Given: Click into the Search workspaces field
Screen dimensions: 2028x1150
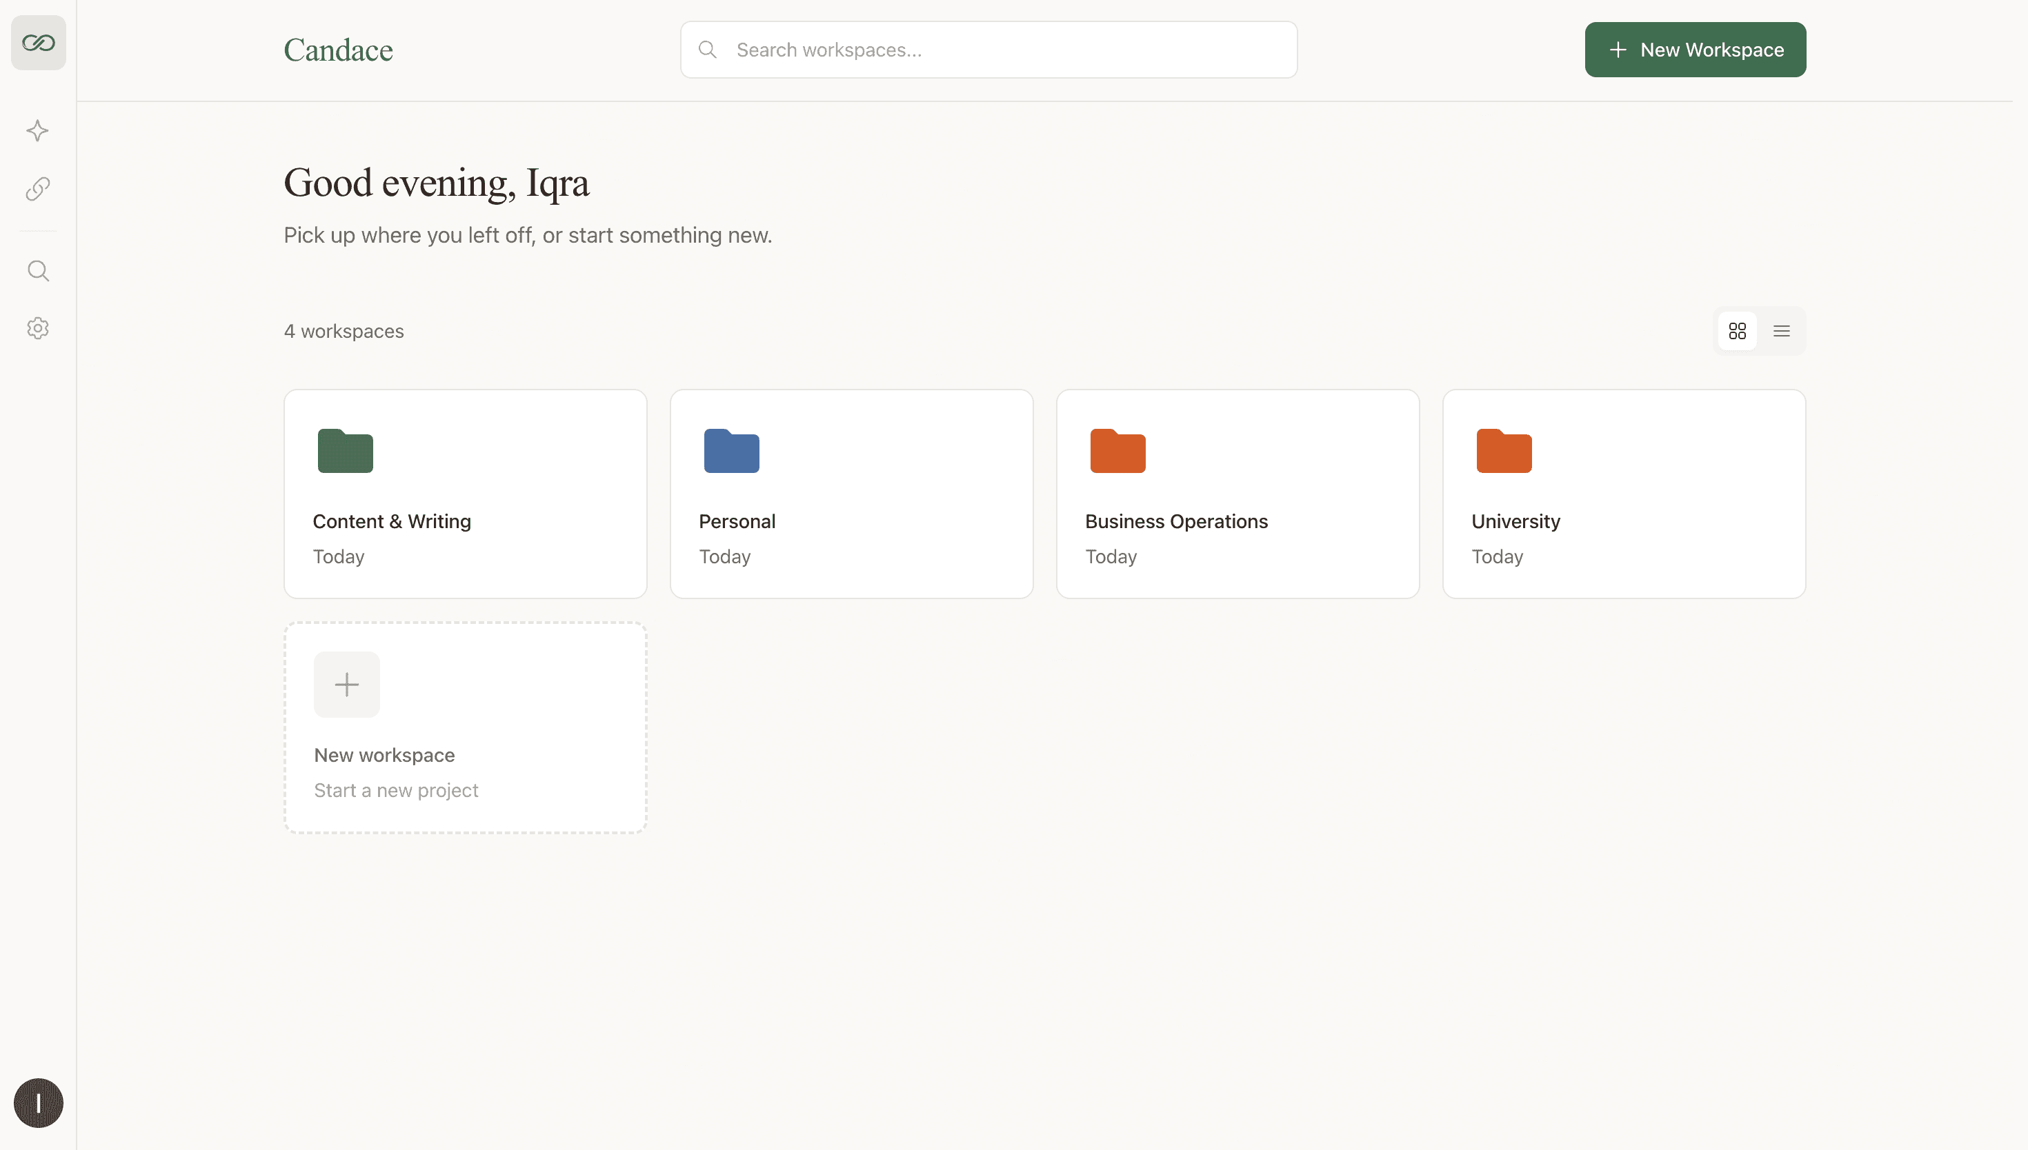Looking at the screenshot, I should pos(988,49).
